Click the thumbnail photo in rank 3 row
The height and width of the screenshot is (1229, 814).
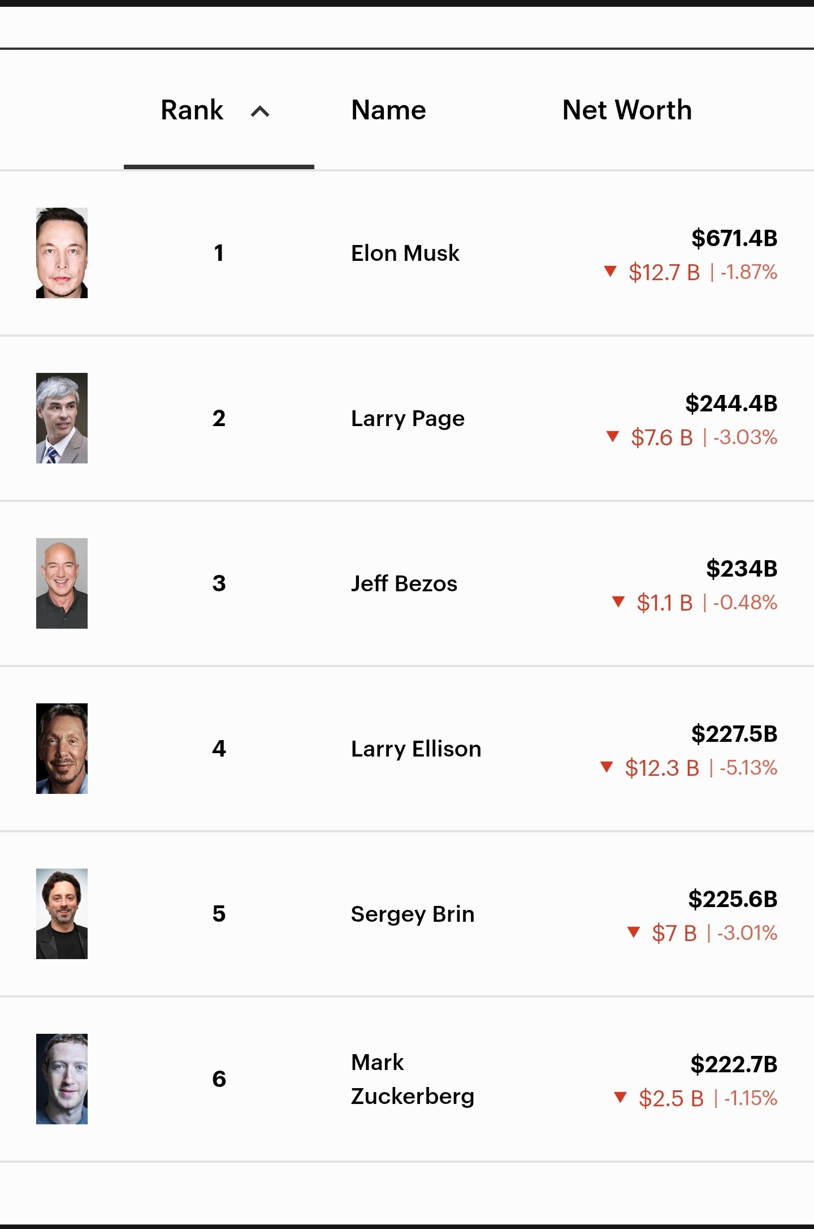pyautogui.click(x=62, y=583)
